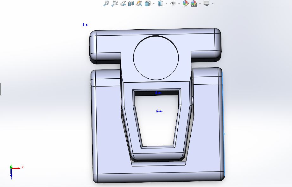Click the View Settings monitor icon
The width and height of the screenshot is (292, 187).
pyautogui.click(x=206, y=3)
